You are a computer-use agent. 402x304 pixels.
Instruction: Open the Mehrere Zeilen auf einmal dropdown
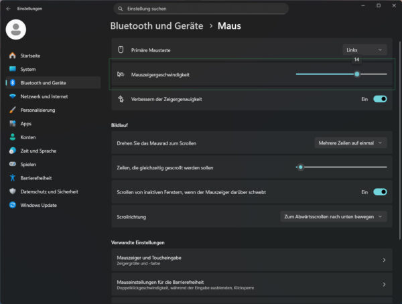[350, 143]
